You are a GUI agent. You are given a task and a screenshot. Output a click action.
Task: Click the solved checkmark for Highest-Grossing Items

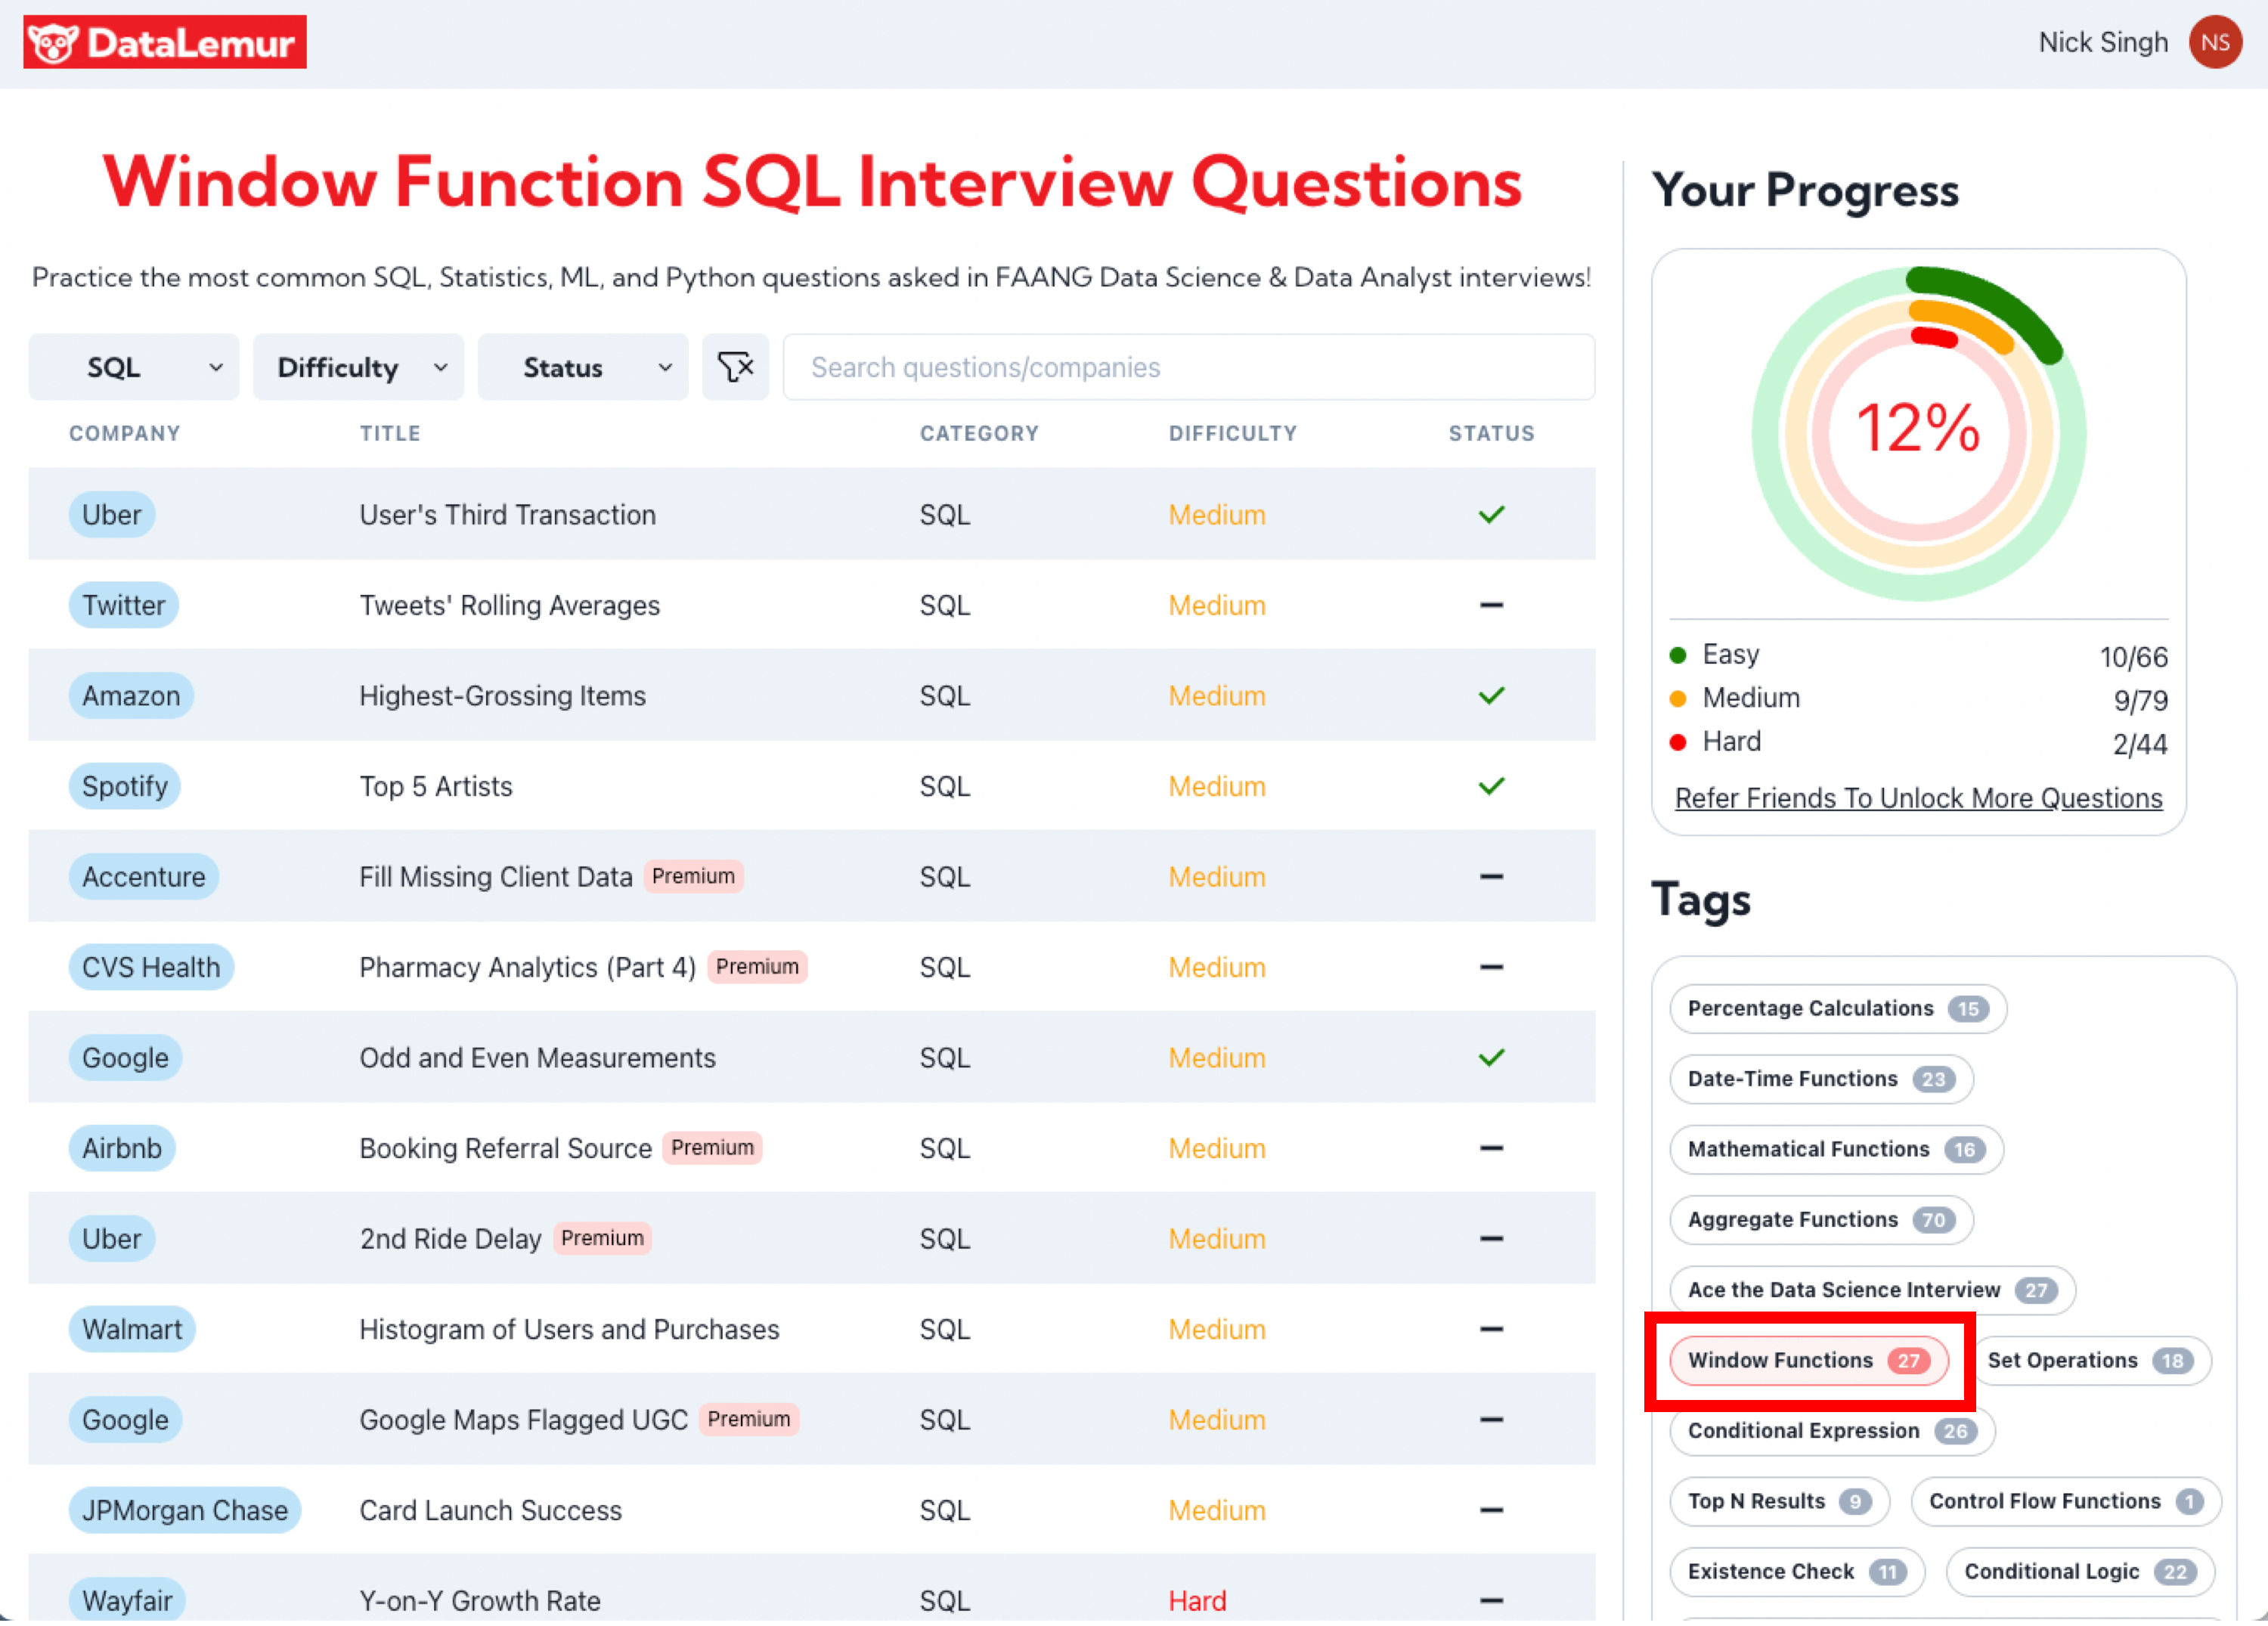point(1491,696)
